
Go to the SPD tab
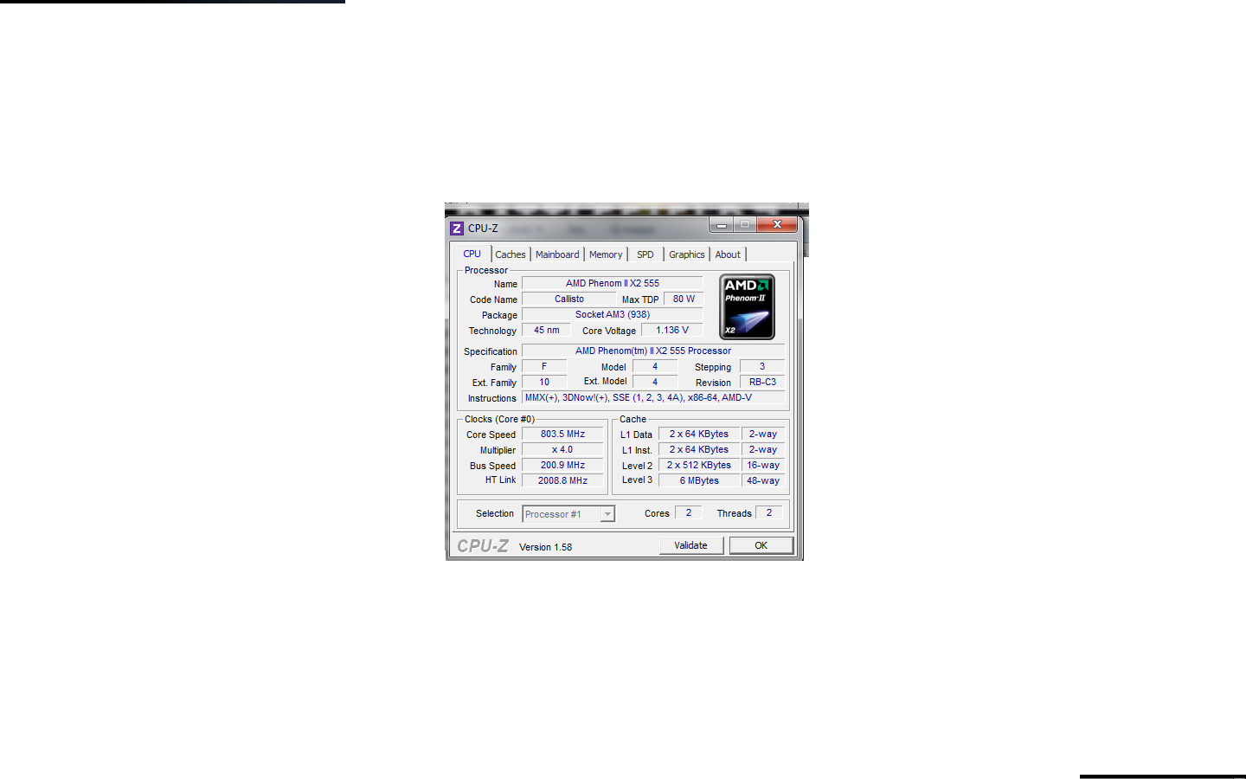(x=645, y=254)
